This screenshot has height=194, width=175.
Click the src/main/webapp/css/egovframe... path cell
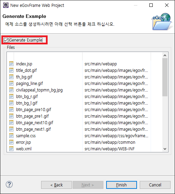[116, 136]
